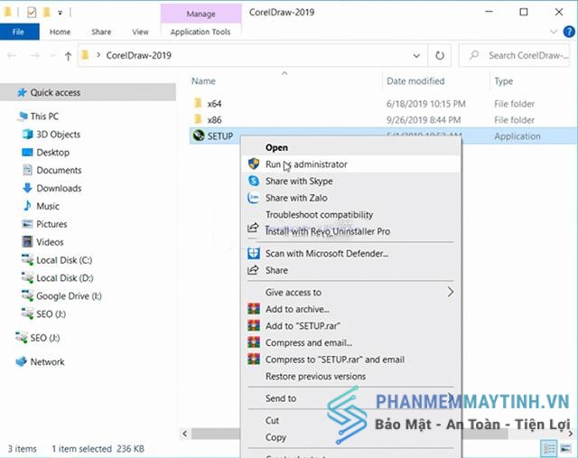Image resolution: width=578 pixels, height=458 pixels.
Task: Click the Share icon in context menu
Action: 253,270
